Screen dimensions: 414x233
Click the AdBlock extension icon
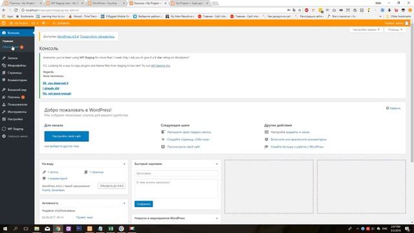[307, 10]
